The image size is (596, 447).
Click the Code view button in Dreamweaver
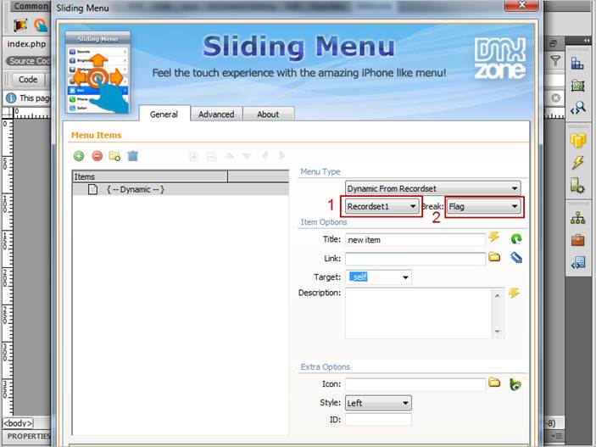[x=28, y=79]
